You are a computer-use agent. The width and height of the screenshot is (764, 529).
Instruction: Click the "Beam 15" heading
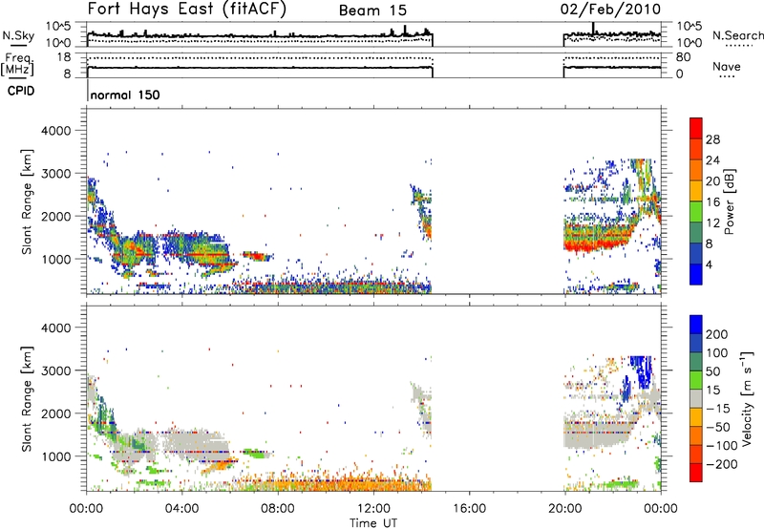[372, 11]
